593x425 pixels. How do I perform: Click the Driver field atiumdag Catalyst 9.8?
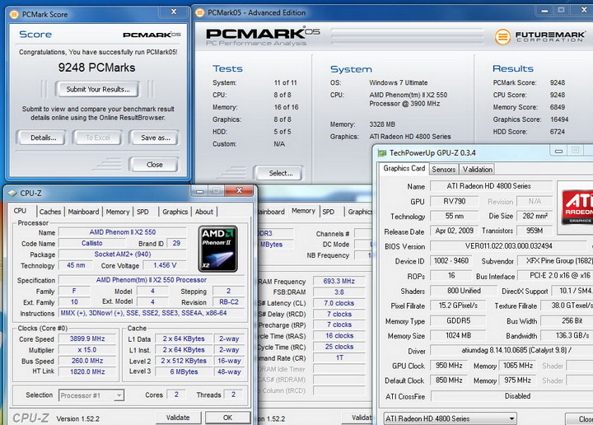point(512,351)
